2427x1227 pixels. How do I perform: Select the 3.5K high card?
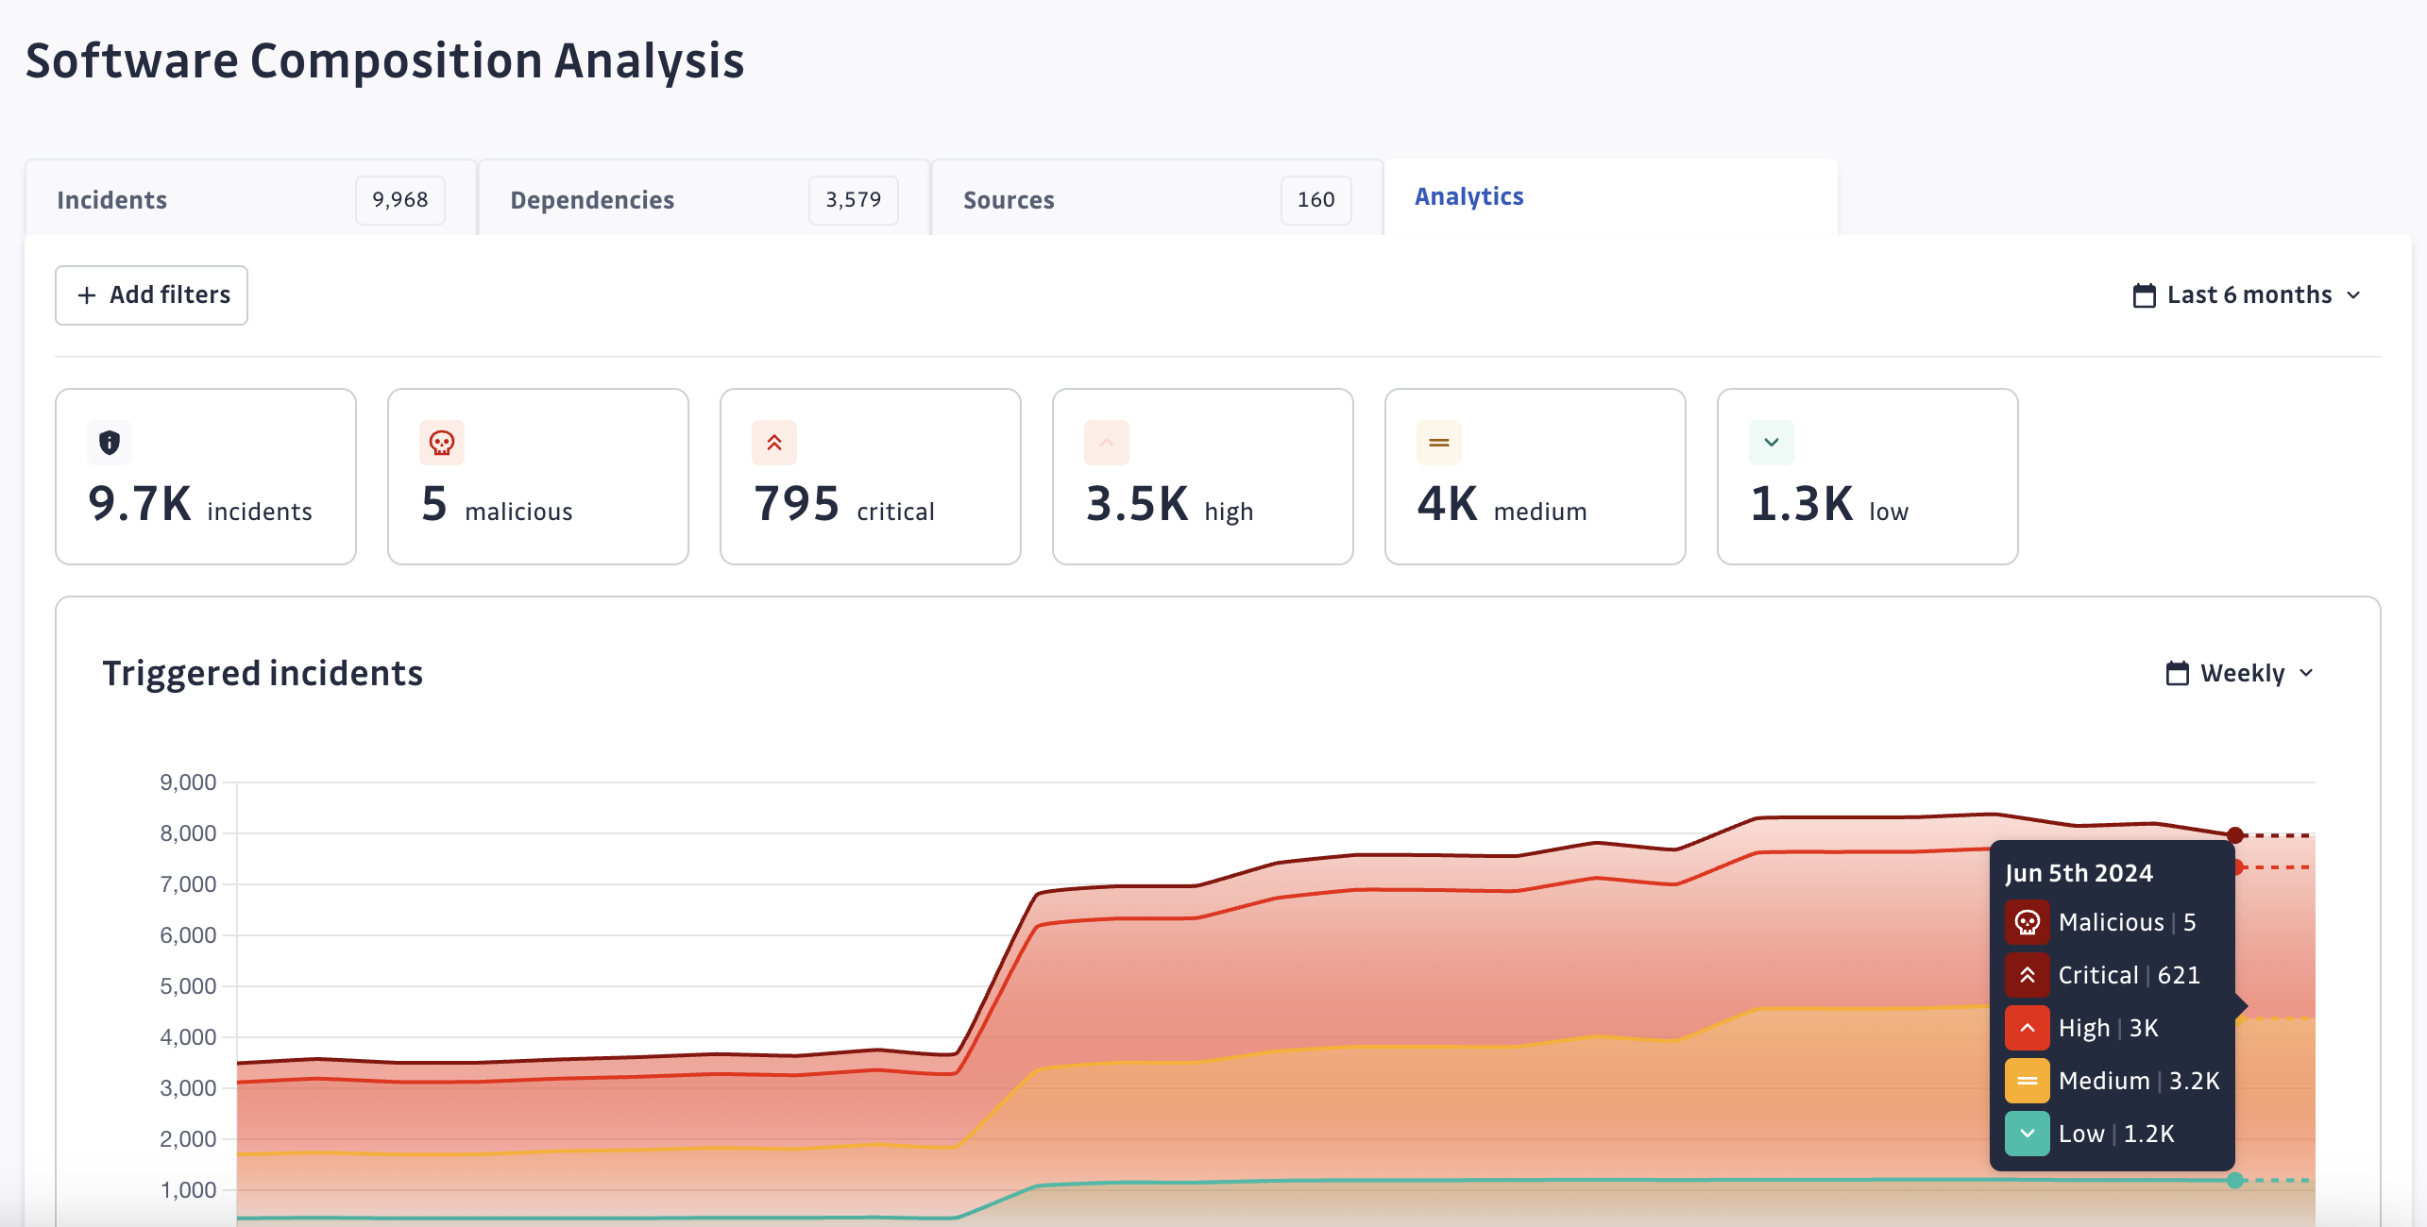(x=1203, y=477)
